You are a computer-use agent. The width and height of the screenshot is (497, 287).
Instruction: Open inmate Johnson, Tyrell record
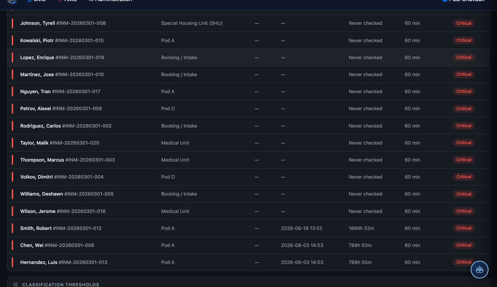[38, 23]
